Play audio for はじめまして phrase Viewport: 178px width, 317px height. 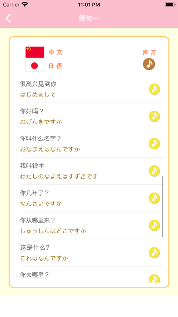click(x=154, y=89)
